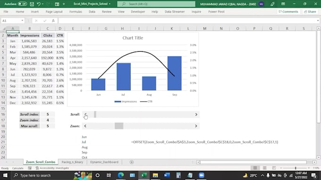Switch to Normal view icon

coord(255,168)
